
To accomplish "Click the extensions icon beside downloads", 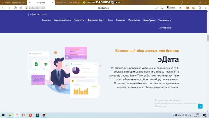I will pos(200,8).
